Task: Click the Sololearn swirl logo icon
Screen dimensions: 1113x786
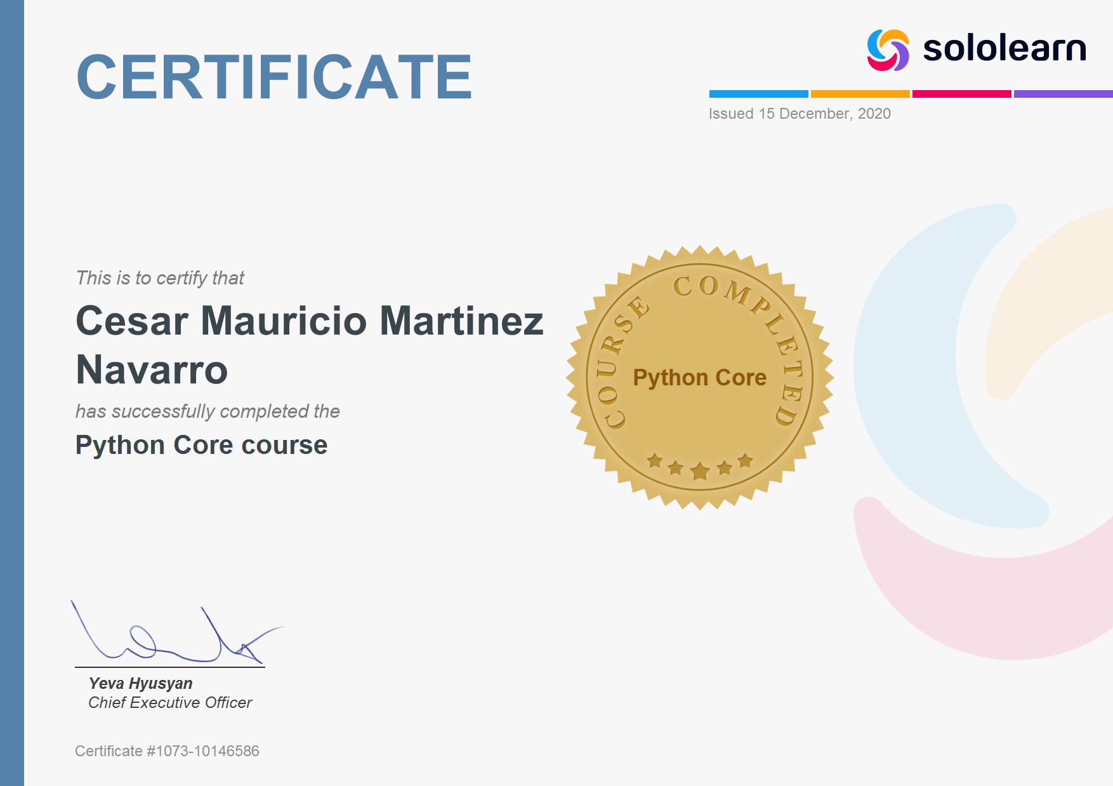Action: (888, 50)
